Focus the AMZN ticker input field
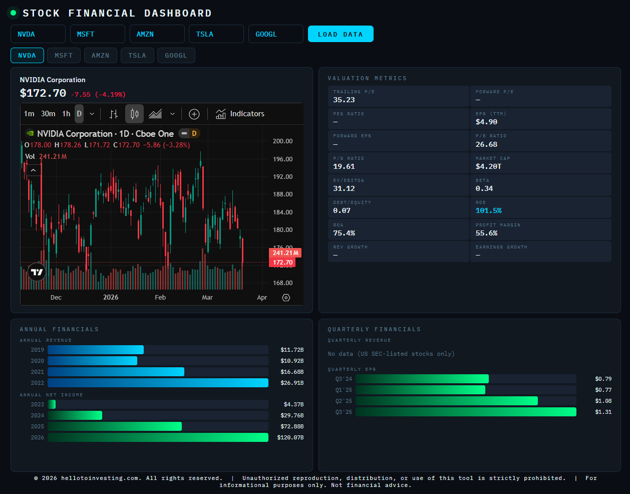Viewport: 630px width, 494px height. tap(157, 34)
